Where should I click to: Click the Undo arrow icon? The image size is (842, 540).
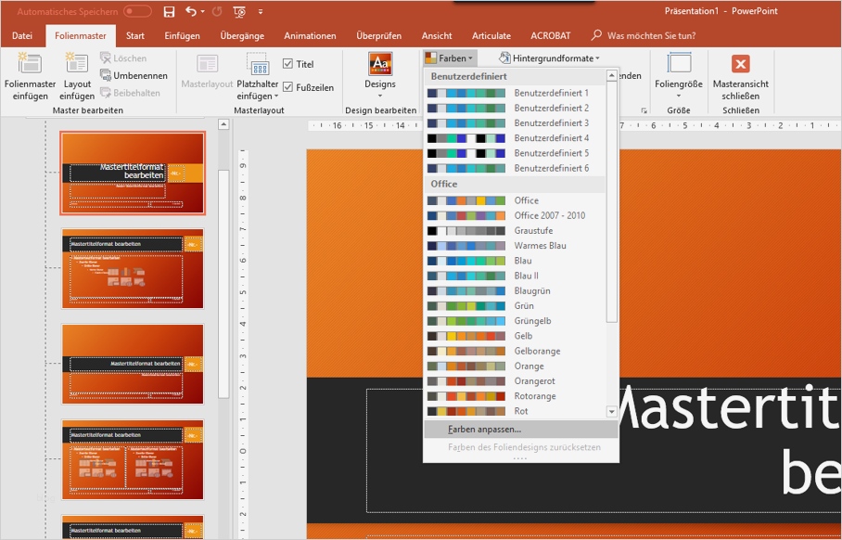(x=191, y=12)
